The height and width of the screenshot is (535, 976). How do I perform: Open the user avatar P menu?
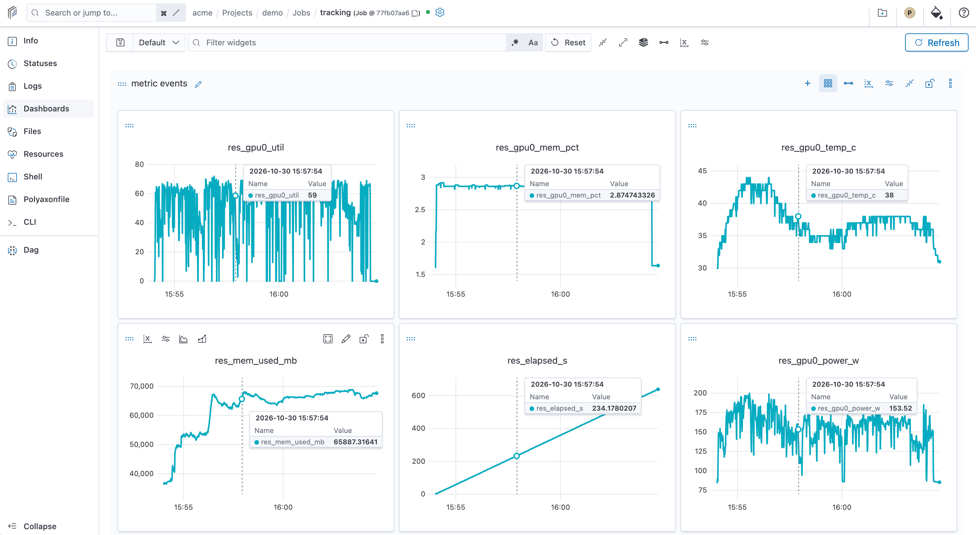coord(909,13)
